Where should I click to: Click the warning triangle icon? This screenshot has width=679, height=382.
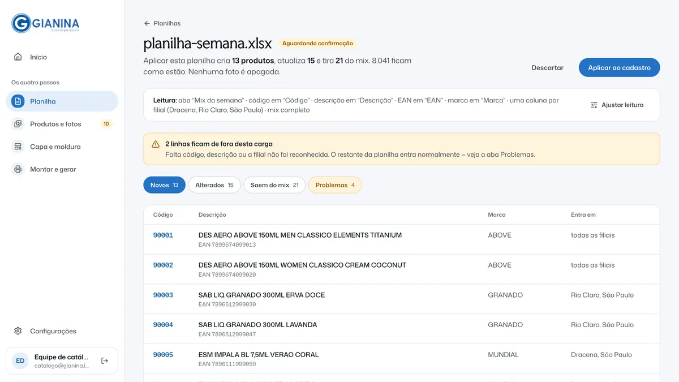coord(156,144)
